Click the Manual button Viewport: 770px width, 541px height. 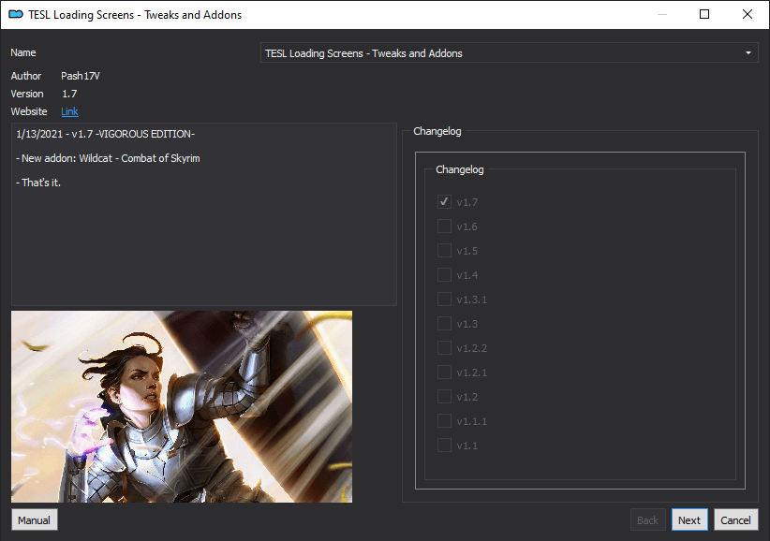(34, 519)
